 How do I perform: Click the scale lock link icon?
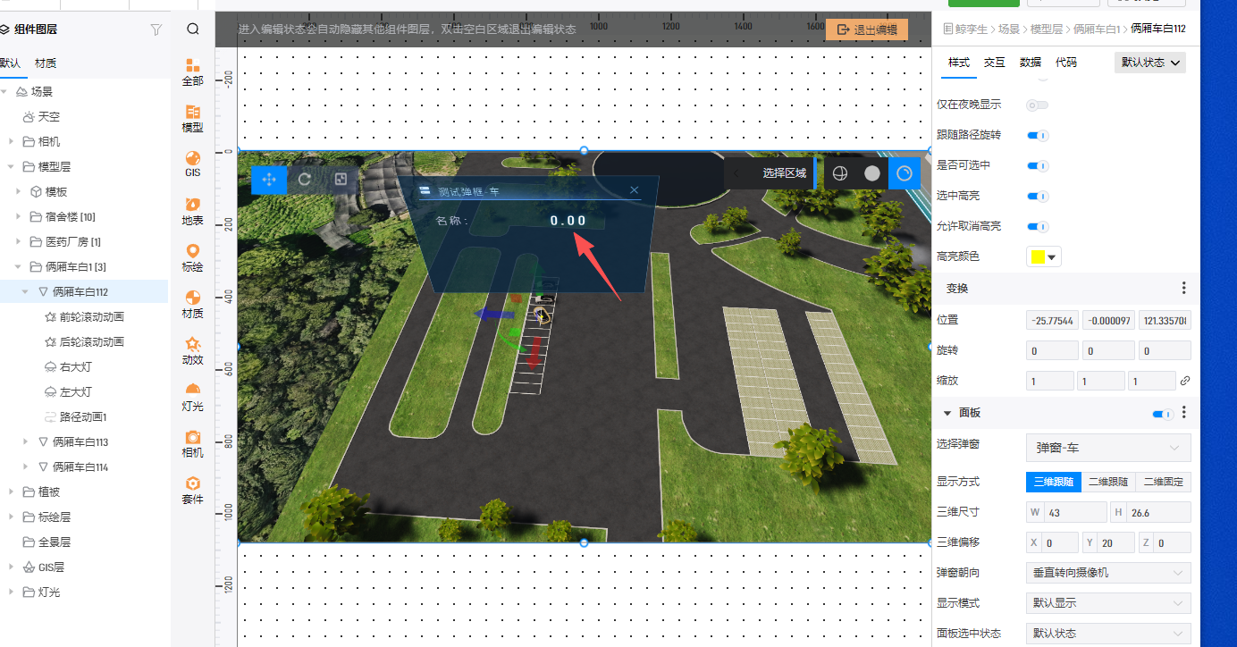click(1185, 381)
